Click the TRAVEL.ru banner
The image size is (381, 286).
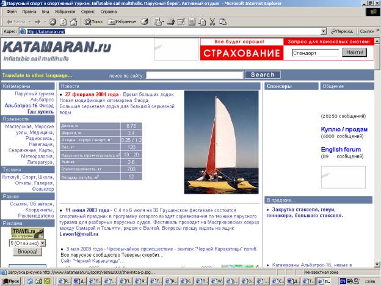point(27,233)
